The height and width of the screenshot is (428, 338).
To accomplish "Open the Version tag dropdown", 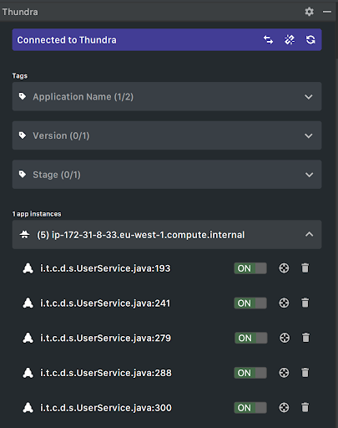I will (x=167, y=135).
